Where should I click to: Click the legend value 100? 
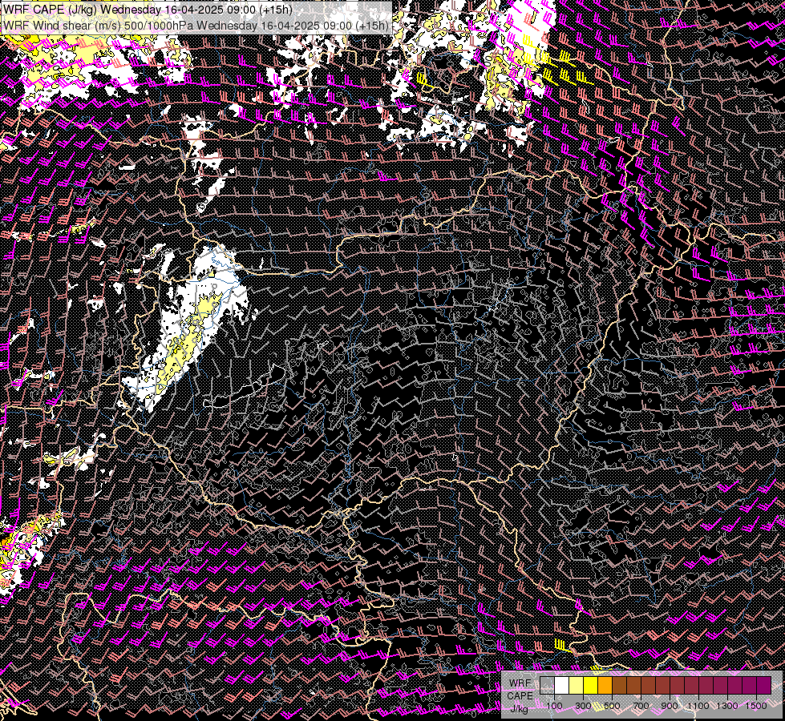pos(554,706)
